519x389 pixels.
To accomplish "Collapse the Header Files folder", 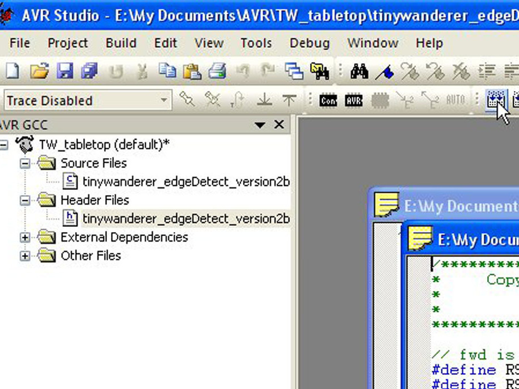I will pyautogui.click(x=25, y=200).
